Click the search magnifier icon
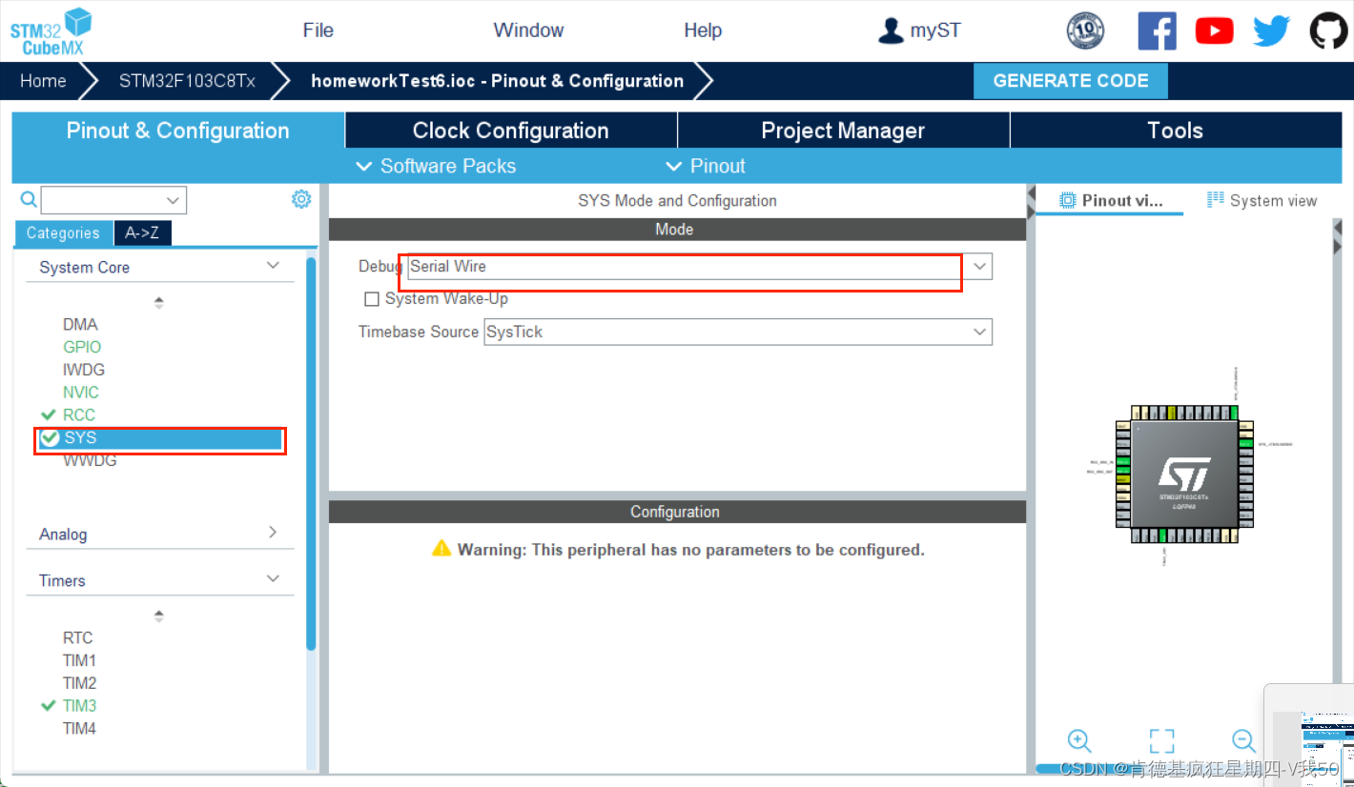The image size is (1354, 787). pyautogui.click(x=29, y=199)
